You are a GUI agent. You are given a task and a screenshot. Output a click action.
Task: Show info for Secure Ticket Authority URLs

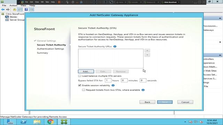(115, 47)
